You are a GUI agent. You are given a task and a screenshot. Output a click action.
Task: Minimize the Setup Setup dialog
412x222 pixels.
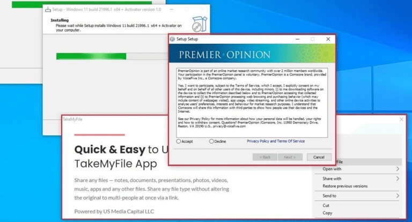click(x=297, y=39)
